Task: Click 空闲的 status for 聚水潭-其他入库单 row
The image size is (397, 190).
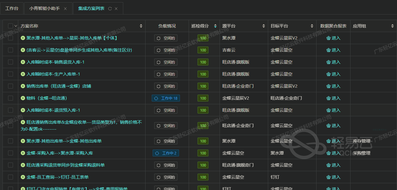Action: (x=166, y=38)
